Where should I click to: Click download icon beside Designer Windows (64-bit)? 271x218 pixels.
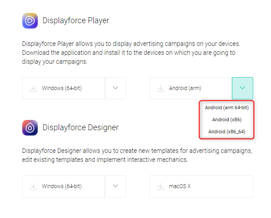click(x=33, y=186)
